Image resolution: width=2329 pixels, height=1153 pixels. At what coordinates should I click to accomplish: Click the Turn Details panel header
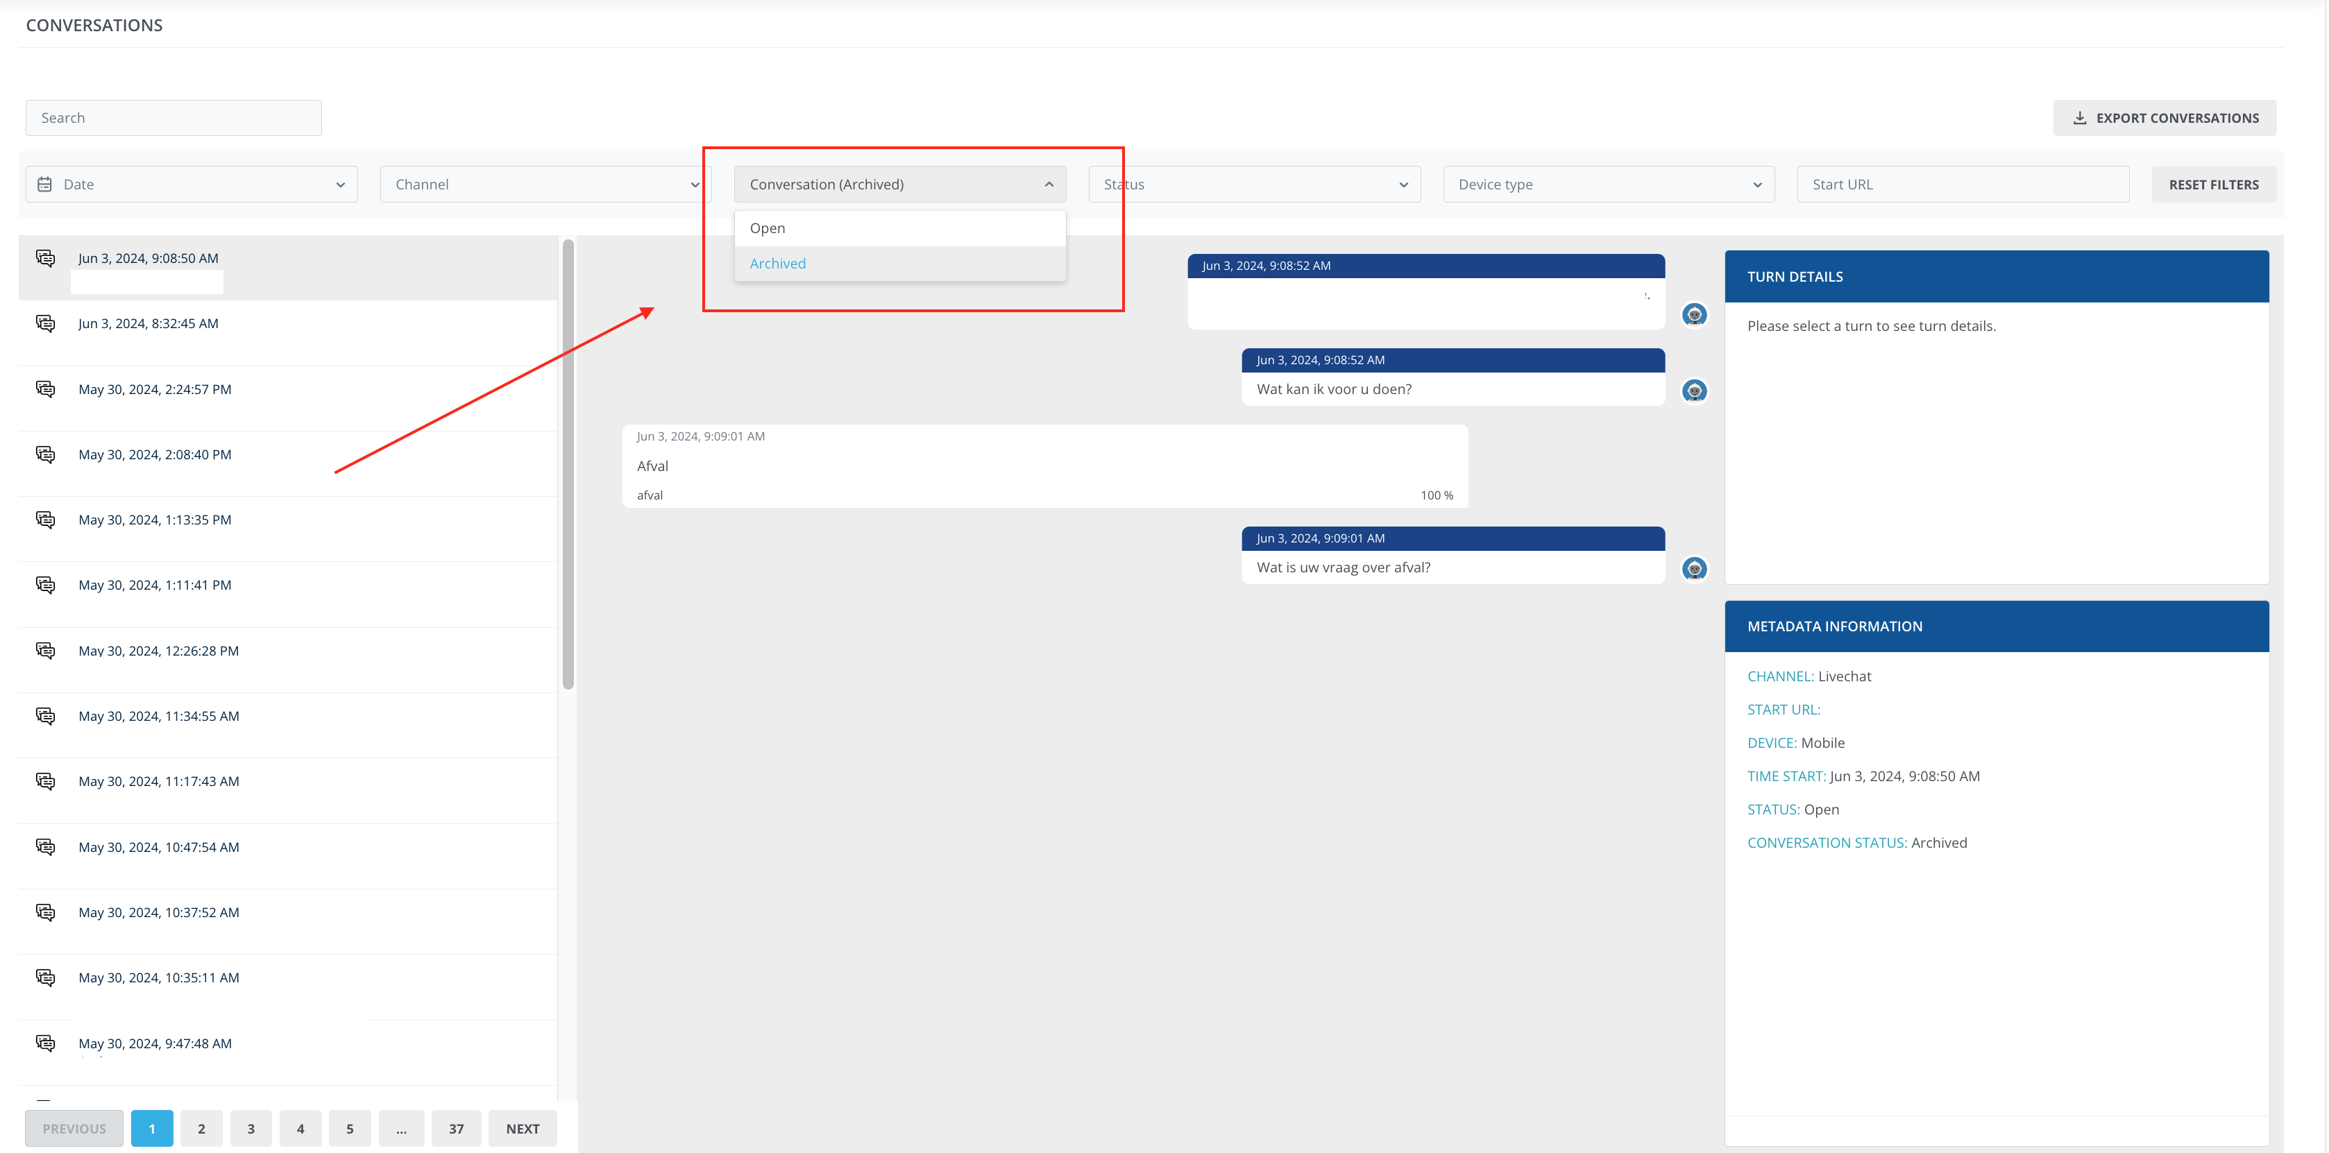[x=1997, y=277]
